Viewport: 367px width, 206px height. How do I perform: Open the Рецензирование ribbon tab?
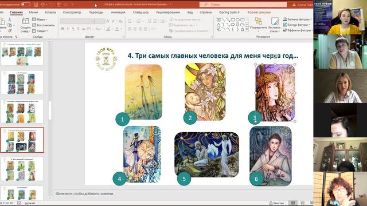tap(168, 12)
